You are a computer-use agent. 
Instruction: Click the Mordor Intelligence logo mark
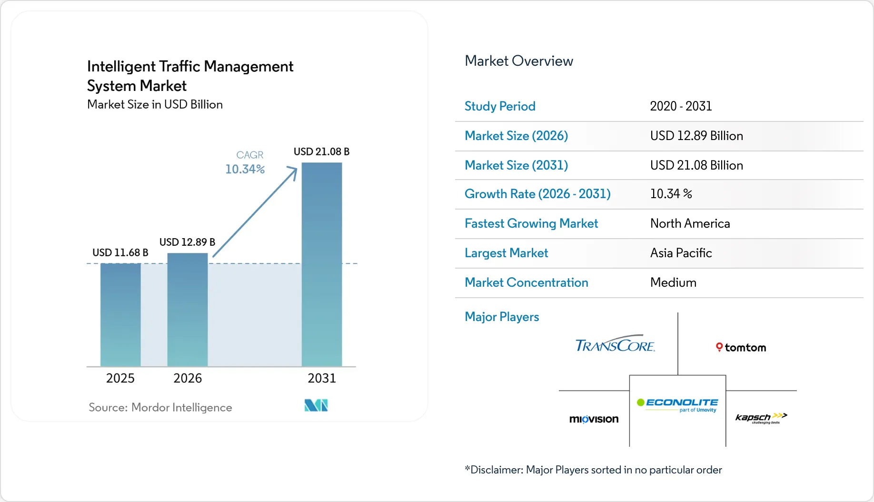pos(316,405)
